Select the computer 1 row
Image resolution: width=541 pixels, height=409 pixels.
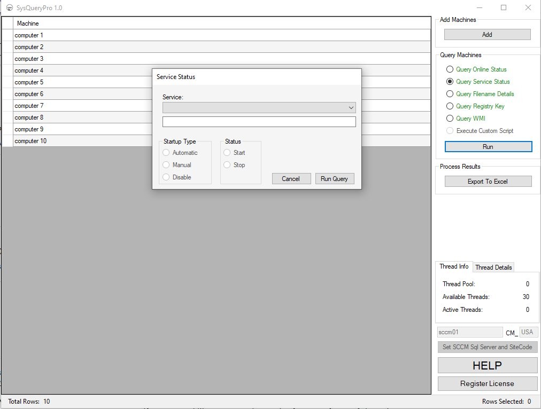coord(222,35)
